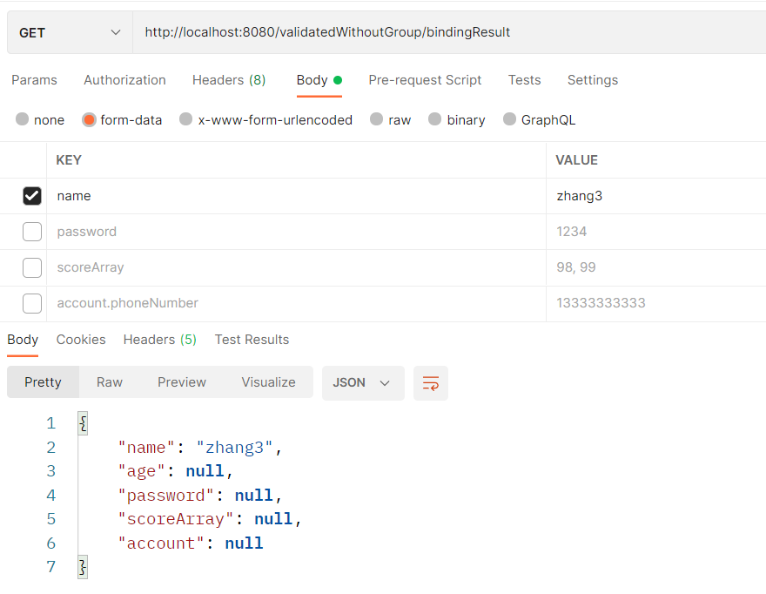The width and height of the screenshot is (766, 594).
Task: Click the 1234 value cell
Action: pos(656,232)
